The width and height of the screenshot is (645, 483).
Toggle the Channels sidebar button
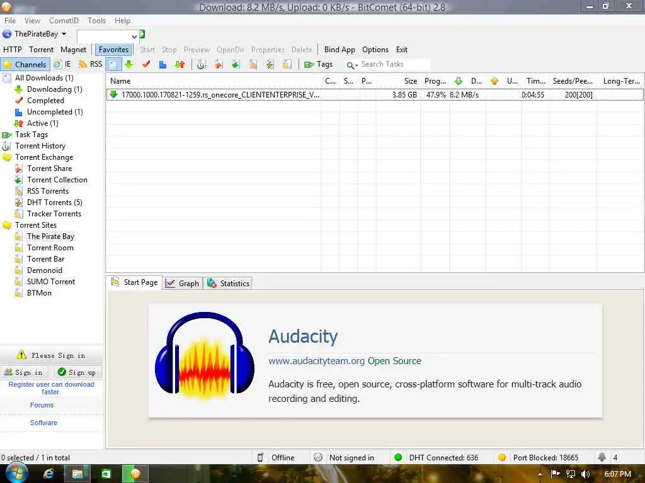(x=25, y=65)
